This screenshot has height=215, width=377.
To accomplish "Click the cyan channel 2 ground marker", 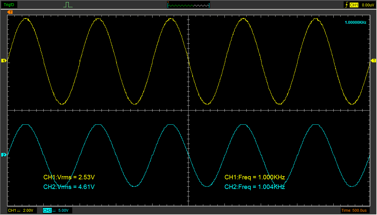I will tap(4, 155).
